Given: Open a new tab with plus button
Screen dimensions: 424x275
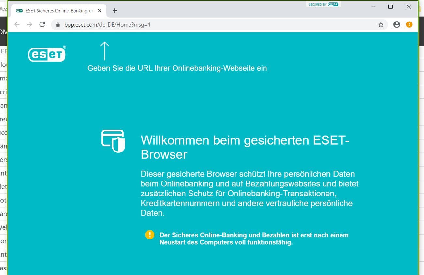Looking at the screenshot, I should [115, 11].
